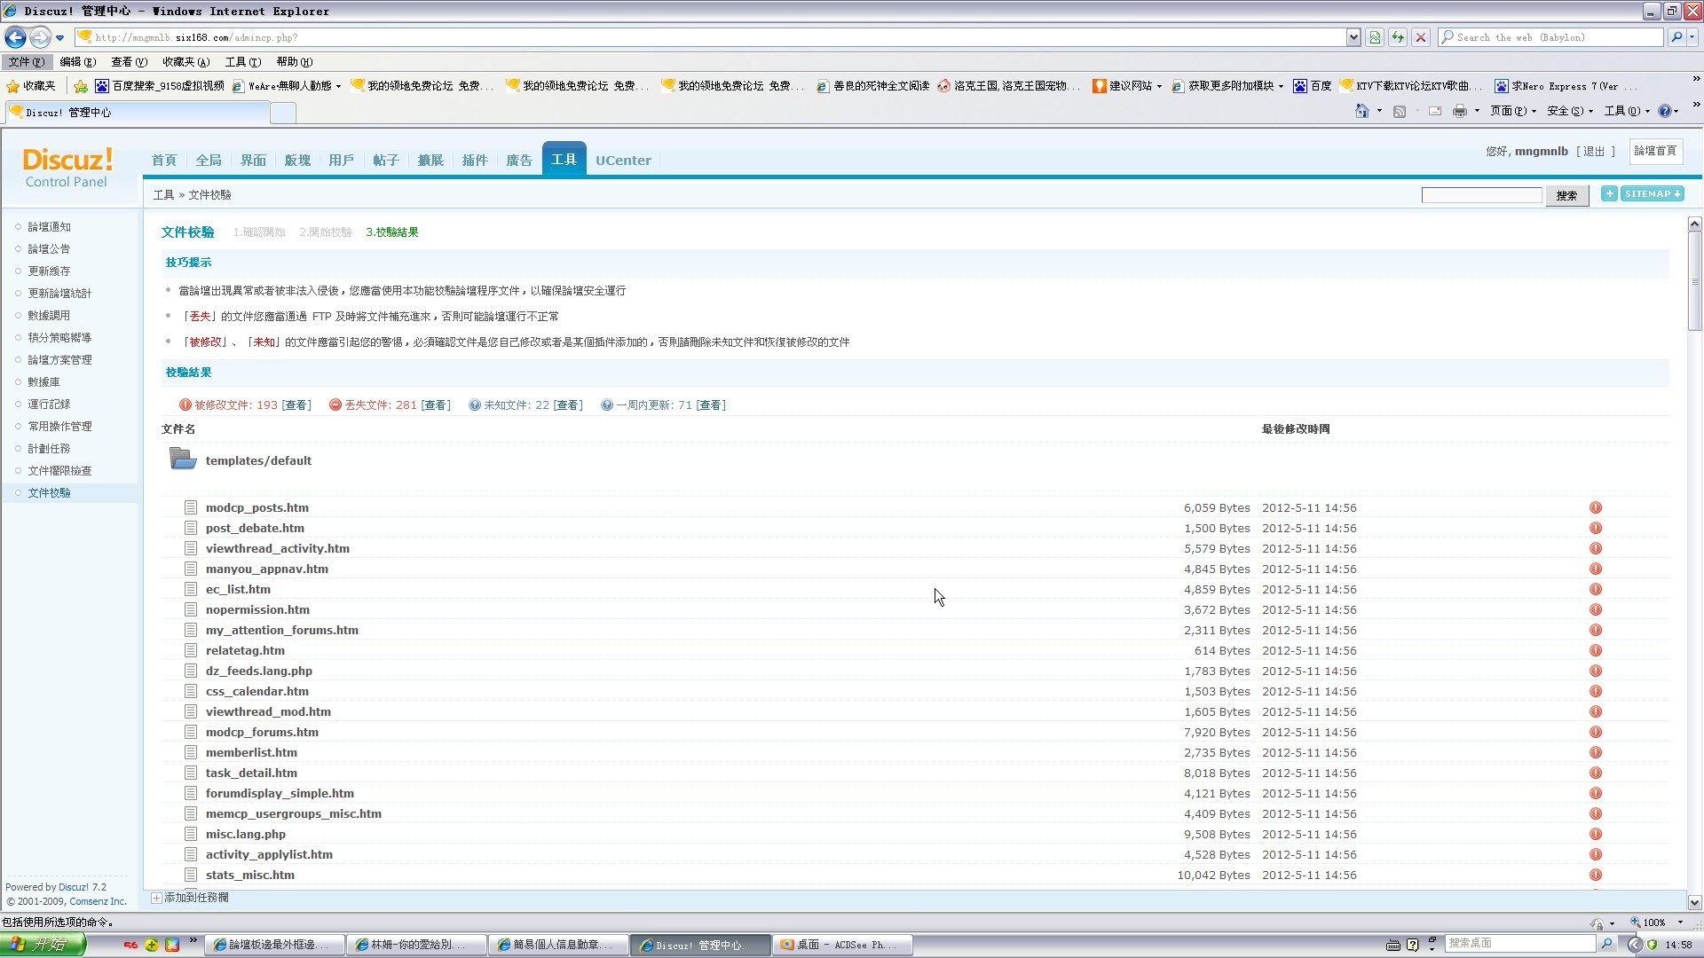Open the search provider dropdown arrow
The width and height of the screenshot is (1704, 958).
point(1692,37)
